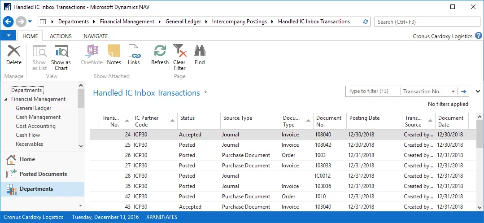Click the Type to filter input field
The height and width of the screenshot is (223, 484).
coord(373,92)
